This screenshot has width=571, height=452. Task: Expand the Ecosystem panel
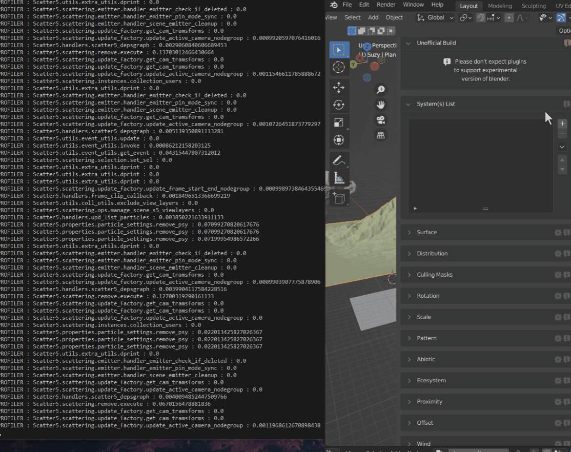pyautogui.click(x=409, y=381)
